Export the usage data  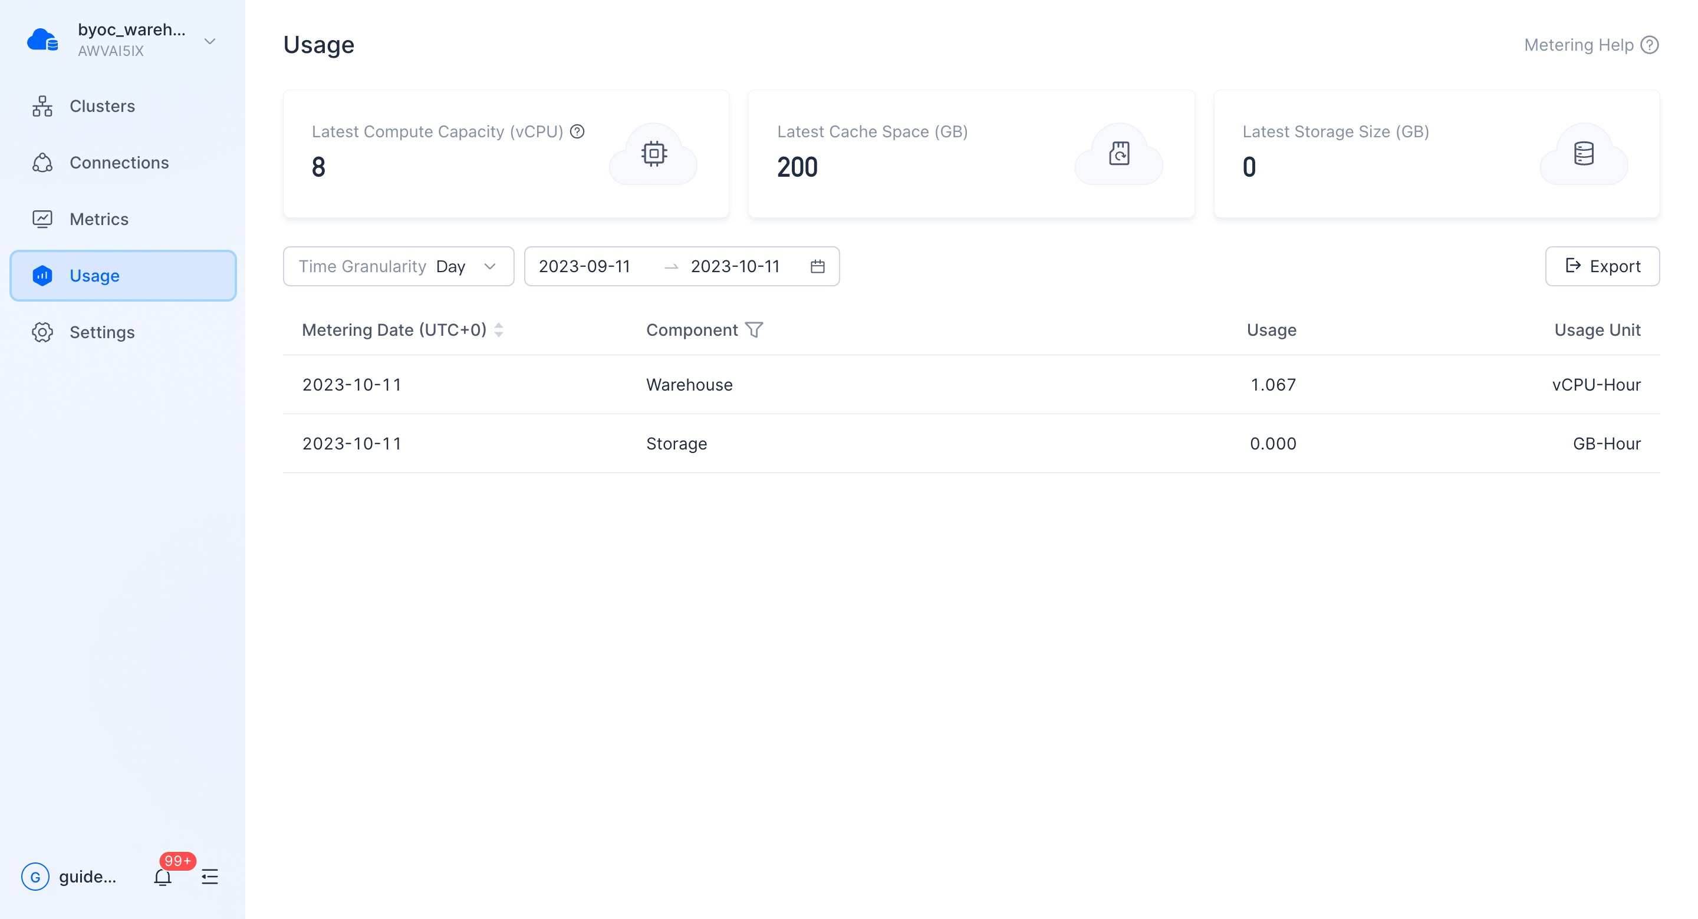1602,266
